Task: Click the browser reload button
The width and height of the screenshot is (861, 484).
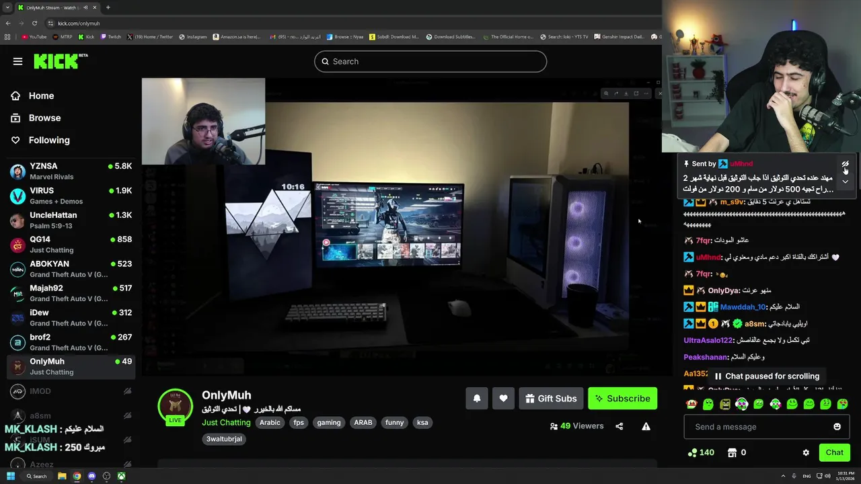Action: pyautogui.click(x=34, y=23)
